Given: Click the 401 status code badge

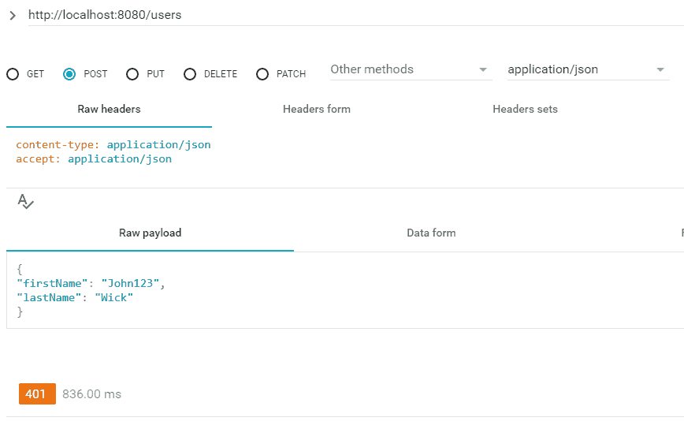Looking at the screenshot, I should click(37, 394).
